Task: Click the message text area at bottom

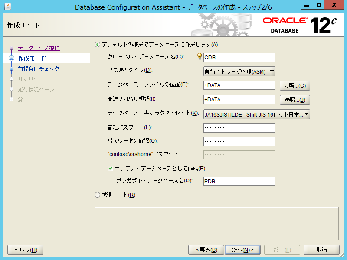Action: coord(216,223)
